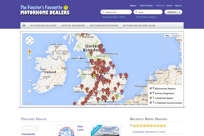Click the Travelworld image placeholder
The image size is (204, 136).
coord(30,128)
